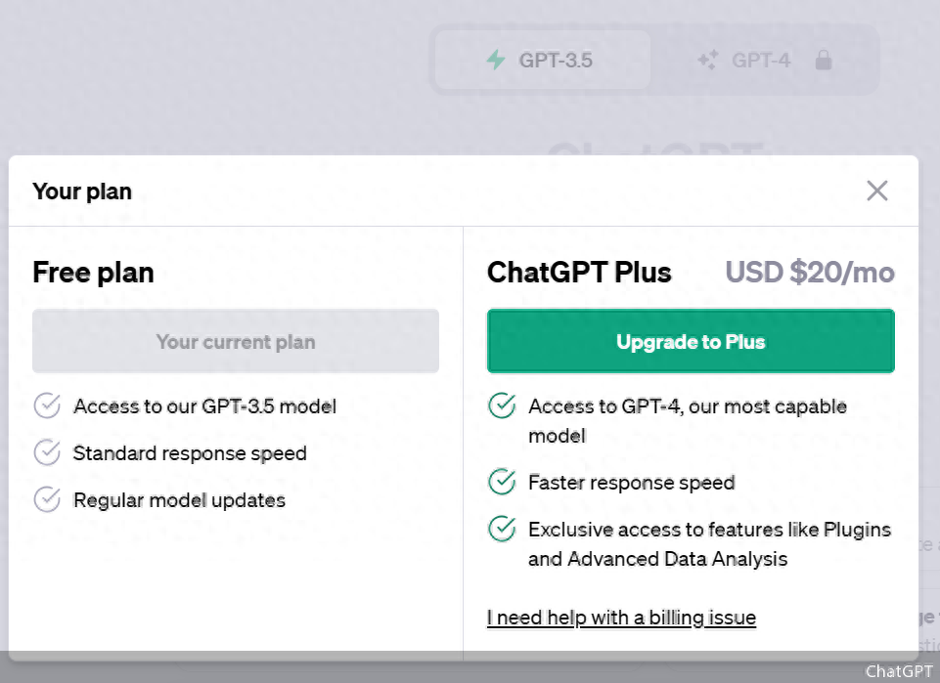Click green checkmark beside 'Faster response speed'
This screenshot has width=940, height=683.
click(502, 482)
